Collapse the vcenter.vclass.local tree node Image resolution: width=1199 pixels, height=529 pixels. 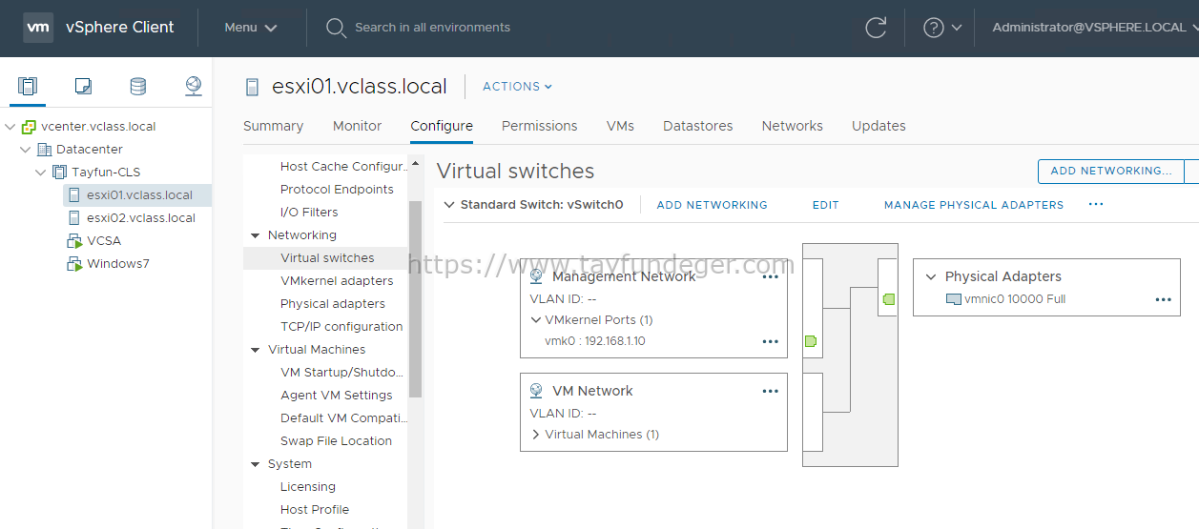coord(10,127)
